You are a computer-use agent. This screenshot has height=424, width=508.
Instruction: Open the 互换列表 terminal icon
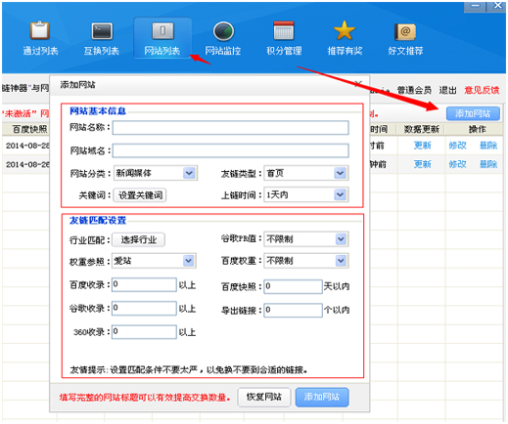pos(102,31)
